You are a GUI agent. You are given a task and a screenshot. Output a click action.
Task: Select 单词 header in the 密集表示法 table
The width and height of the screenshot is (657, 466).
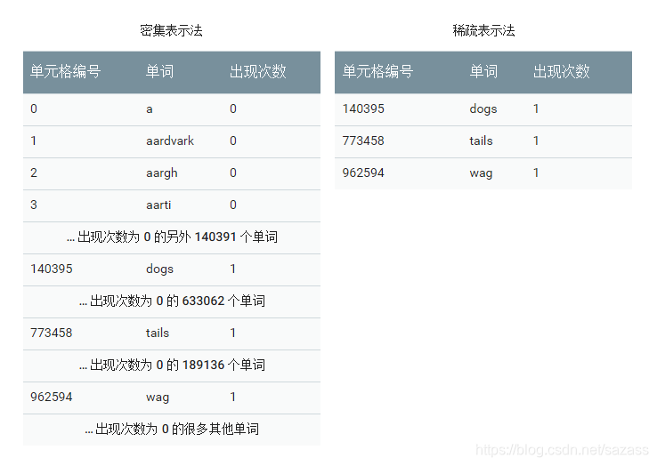pyautogui.click(x=159, y=72)
